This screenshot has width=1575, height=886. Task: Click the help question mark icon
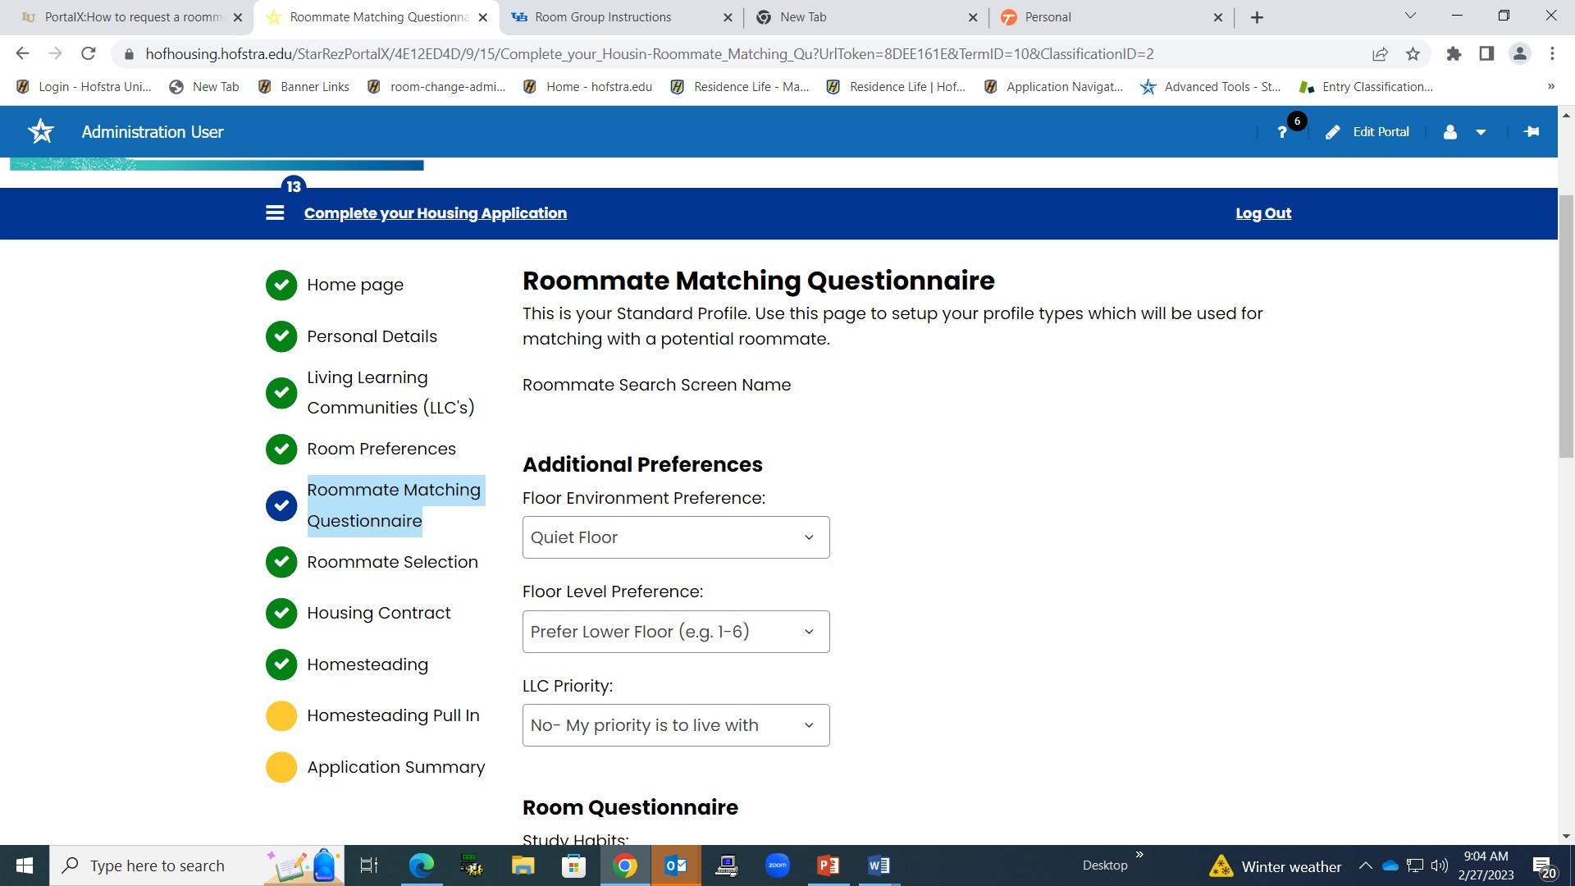1282,132
